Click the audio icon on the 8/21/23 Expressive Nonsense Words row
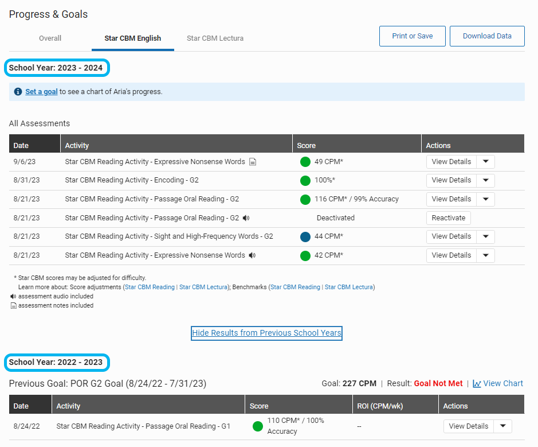The image size is (538, 447). (x=252, y=255)
